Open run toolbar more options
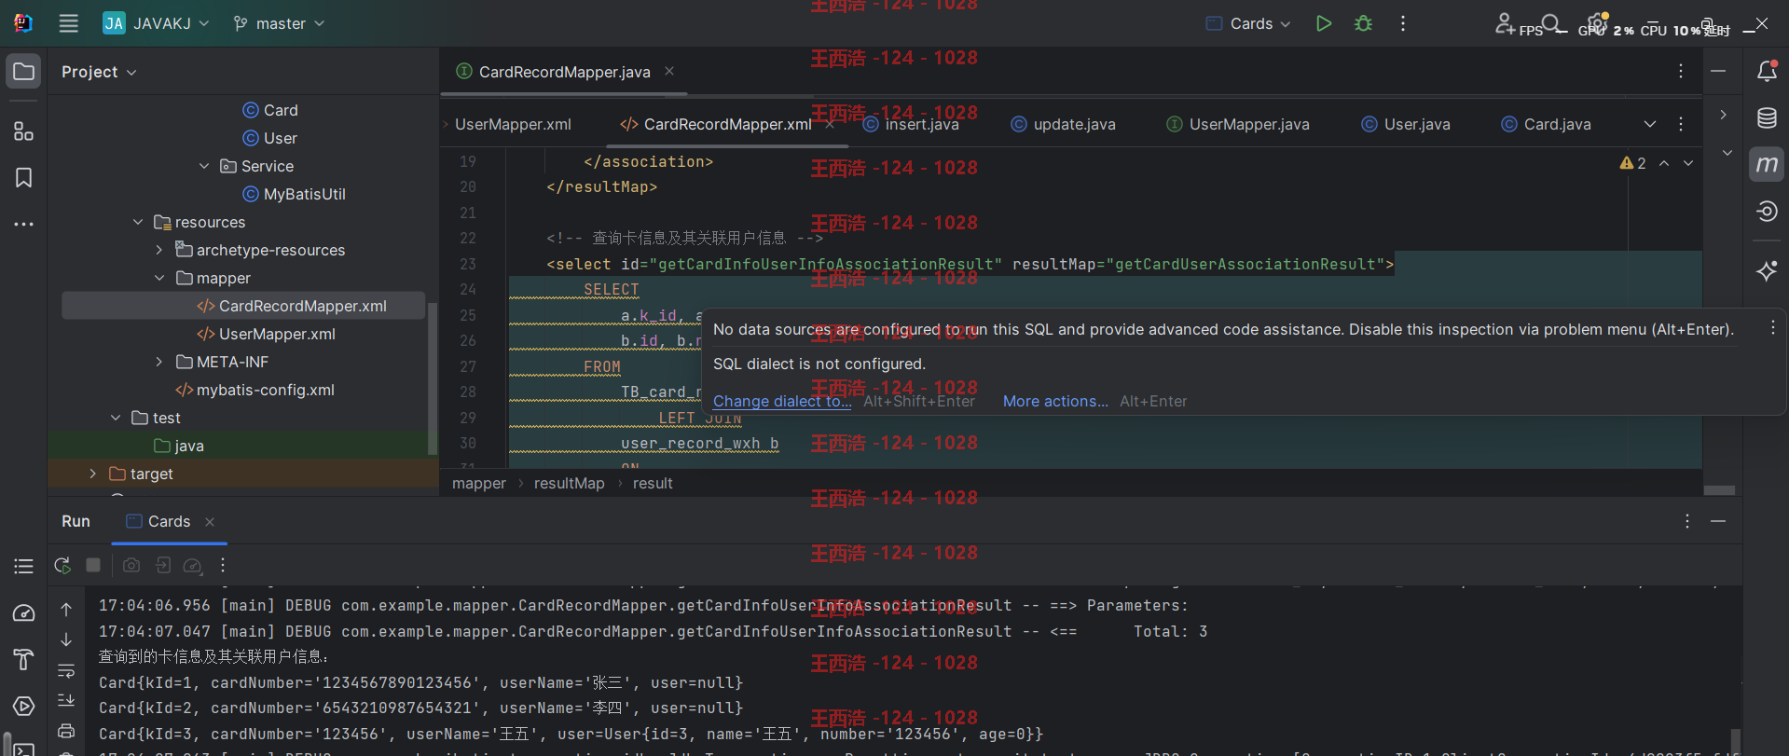The image size is (1789, 756). 223,565
